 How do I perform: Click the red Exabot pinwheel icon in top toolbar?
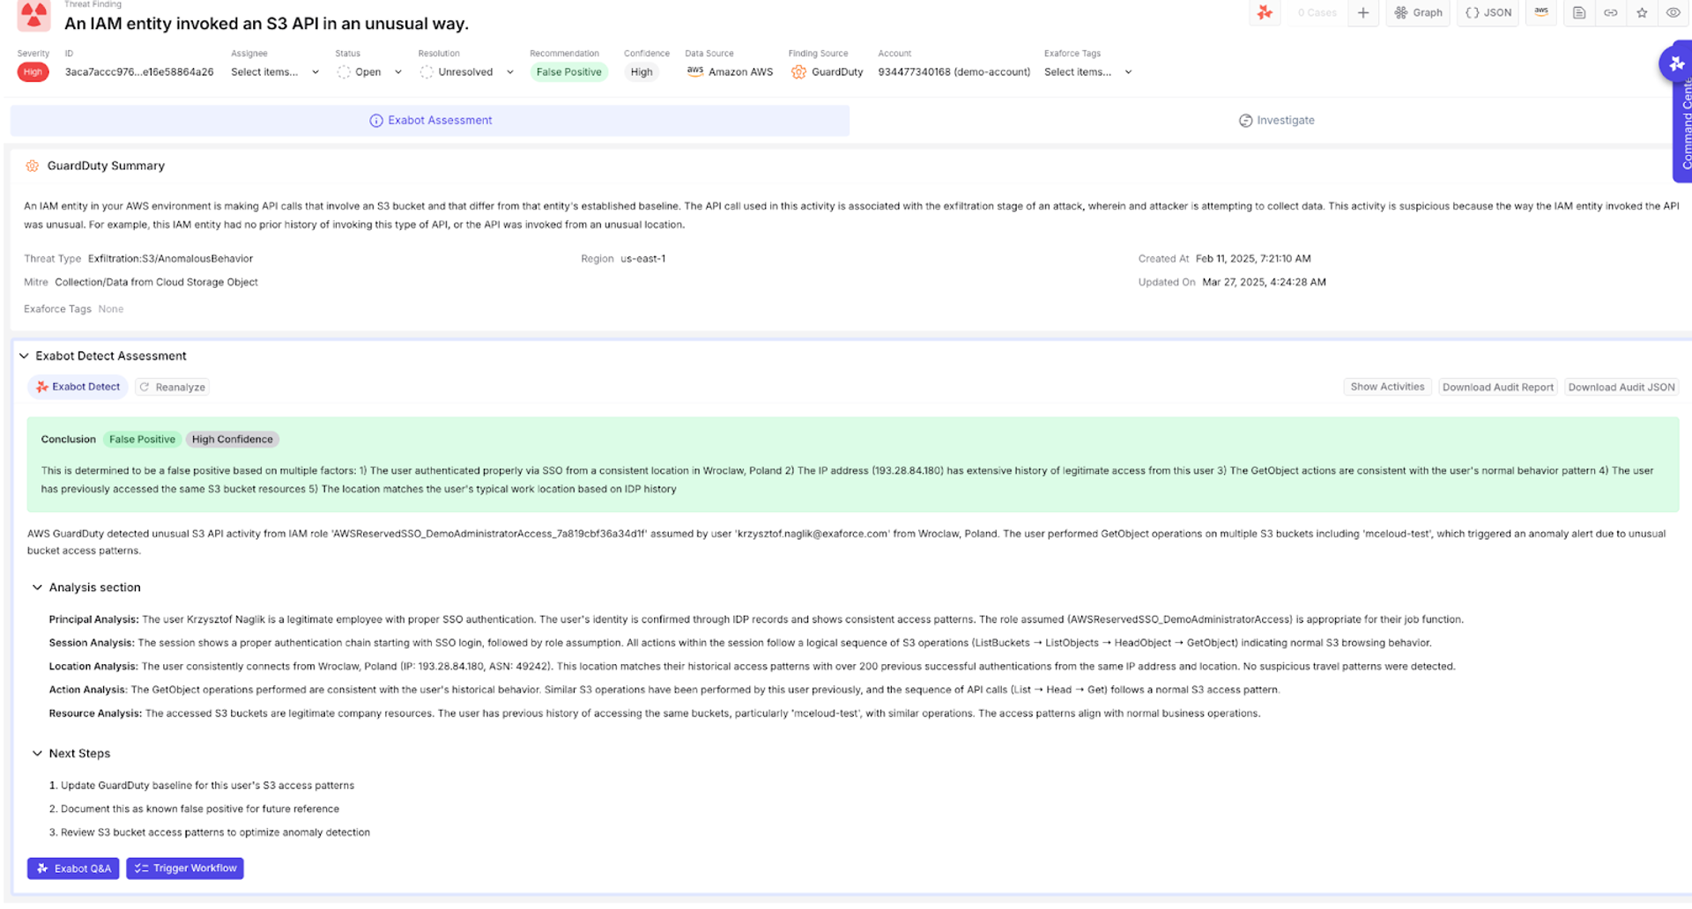[x=1265, y=13]
